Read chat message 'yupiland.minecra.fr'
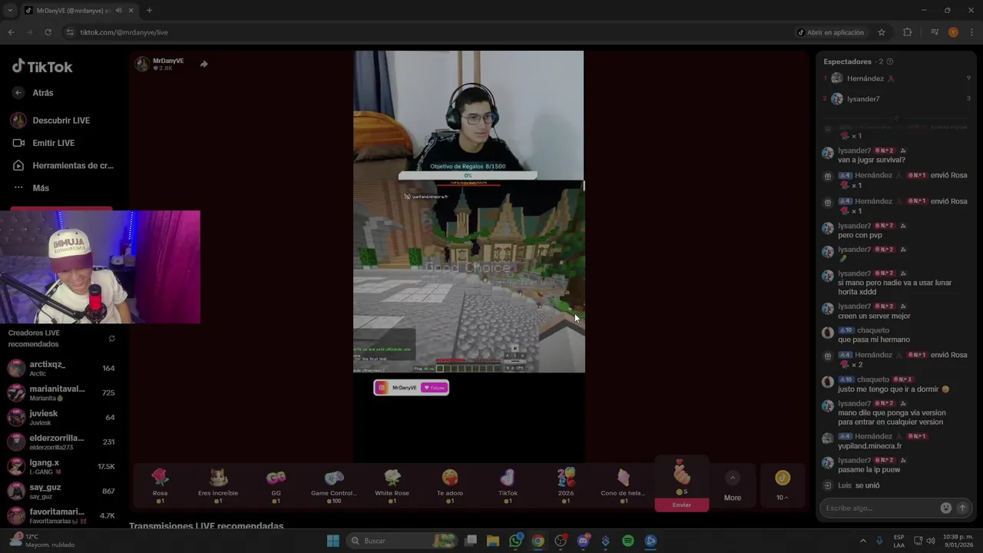This screenshot has height=553, width=983. [870, 446]
